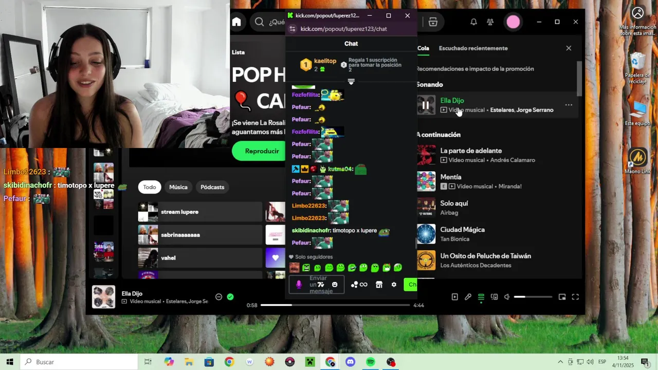Show lyrics with microphone icon
The image size is (658, 370).
click(468, 297)
